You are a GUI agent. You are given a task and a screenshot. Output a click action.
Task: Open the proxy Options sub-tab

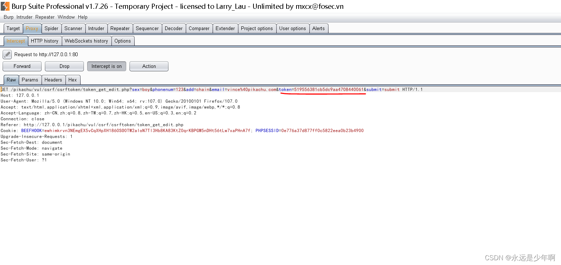pos(123,41)
